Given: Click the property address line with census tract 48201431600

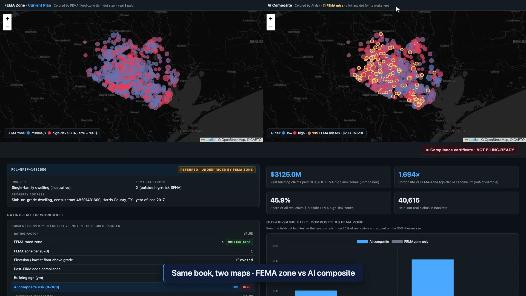Looking at the screenshot, I should click(88, 200).
